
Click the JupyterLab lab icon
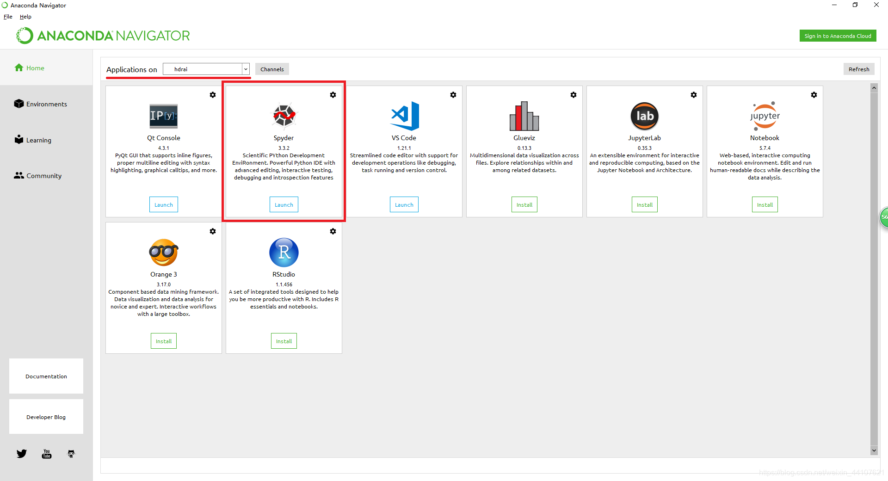645,116
